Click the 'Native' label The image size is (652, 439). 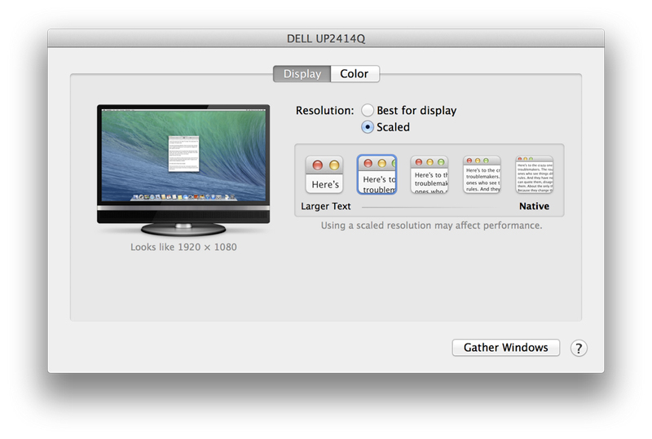click(x=535, y=206)
